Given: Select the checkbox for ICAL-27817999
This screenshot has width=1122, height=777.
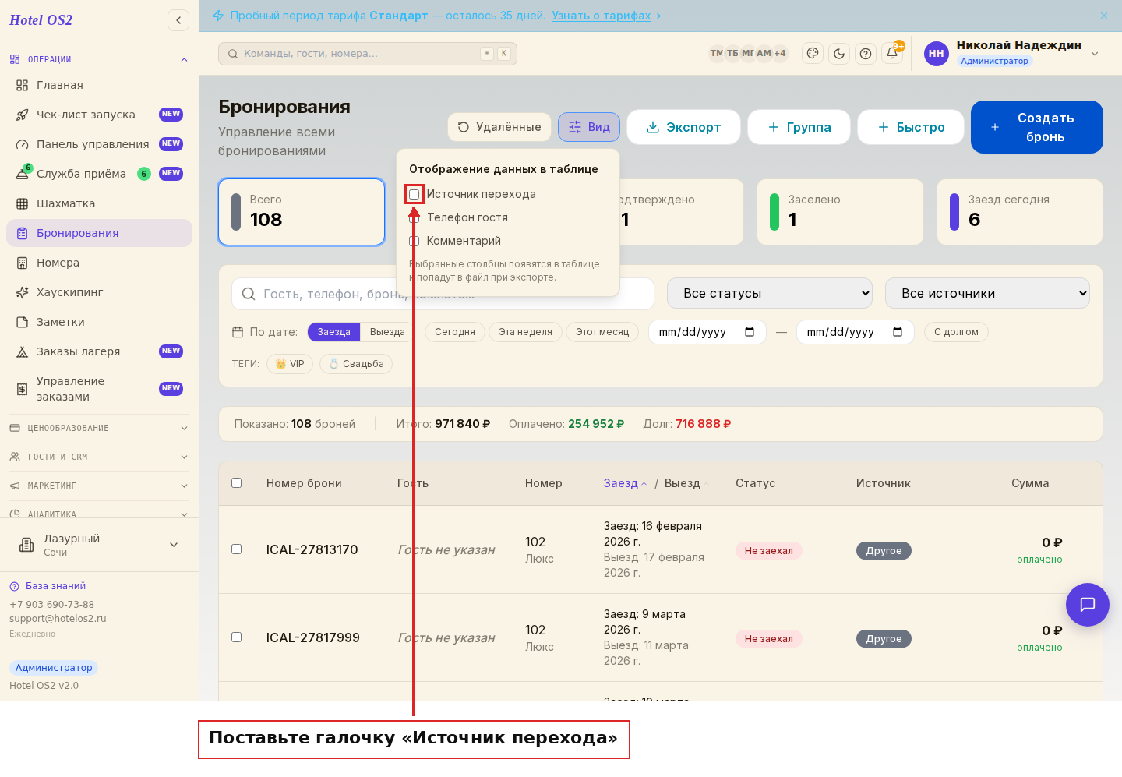Looking at the screenshot, I should pyautogui.click(x=237, y=637).
